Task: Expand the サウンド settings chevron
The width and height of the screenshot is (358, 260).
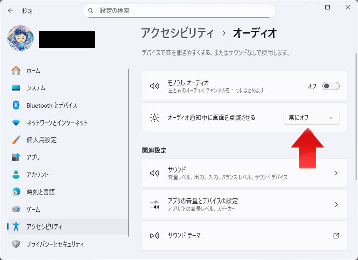Action: pos(336,173)
